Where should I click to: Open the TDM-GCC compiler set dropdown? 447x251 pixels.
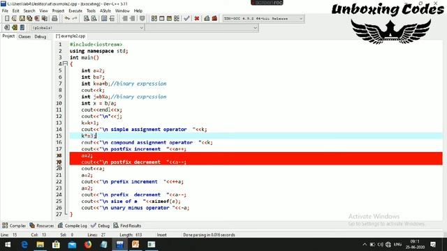coord(263,19)
